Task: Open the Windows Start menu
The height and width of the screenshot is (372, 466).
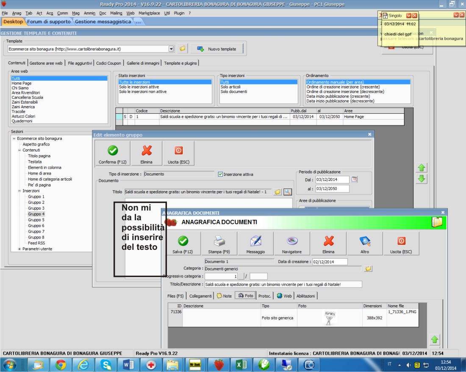Action: point(9,364)
